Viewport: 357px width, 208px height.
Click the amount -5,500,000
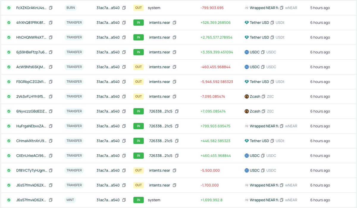(x=210, y=170)
